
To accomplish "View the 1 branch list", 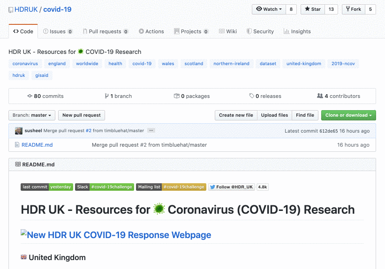I will click(x=118, y=96).
